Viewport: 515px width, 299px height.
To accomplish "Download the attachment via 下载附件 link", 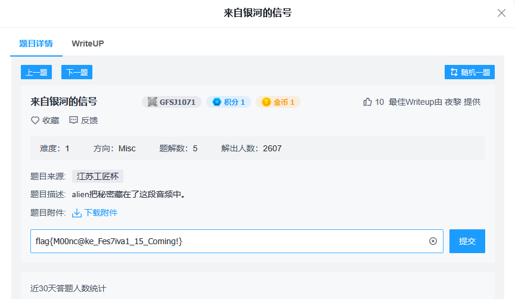I will [x=101, y=213].
